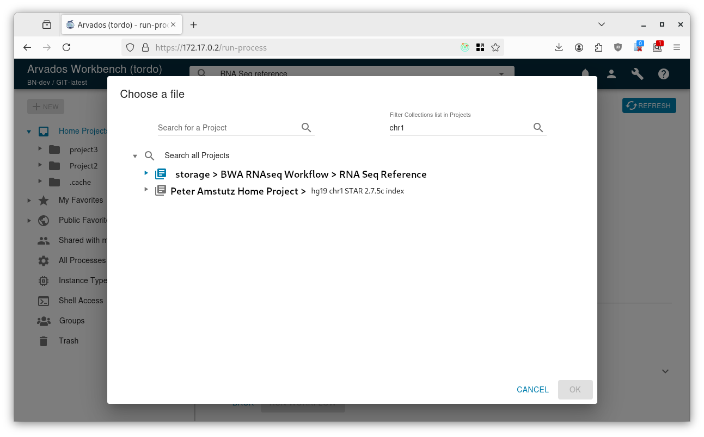Open the Firefox hamburger application menu
The height and width of the screenshot is (437, 704).
tap(677, 47)
